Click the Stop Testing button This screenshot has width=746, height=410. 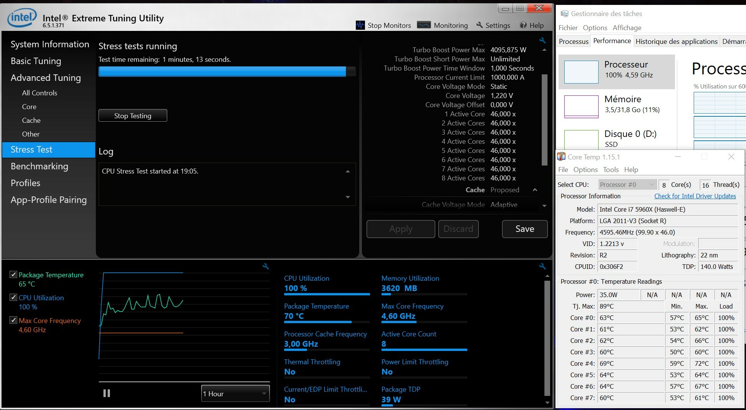(x=133, y=116)
